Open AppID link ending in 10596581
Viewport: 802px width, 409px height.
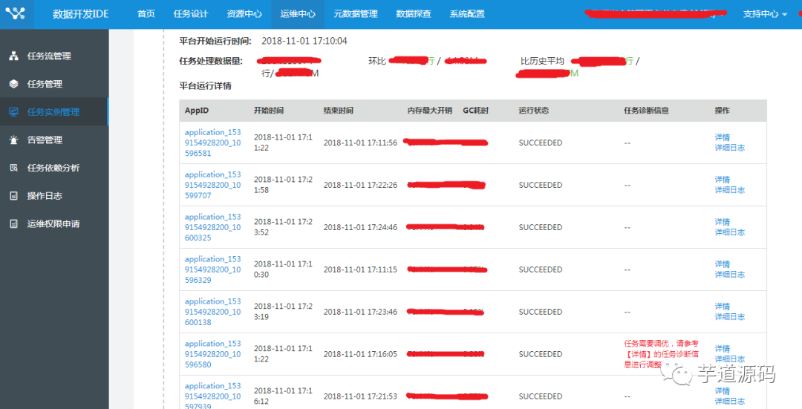pos(212,143)
